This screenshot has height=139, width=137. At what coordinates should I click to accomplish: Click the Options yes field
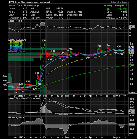(75, 12)
